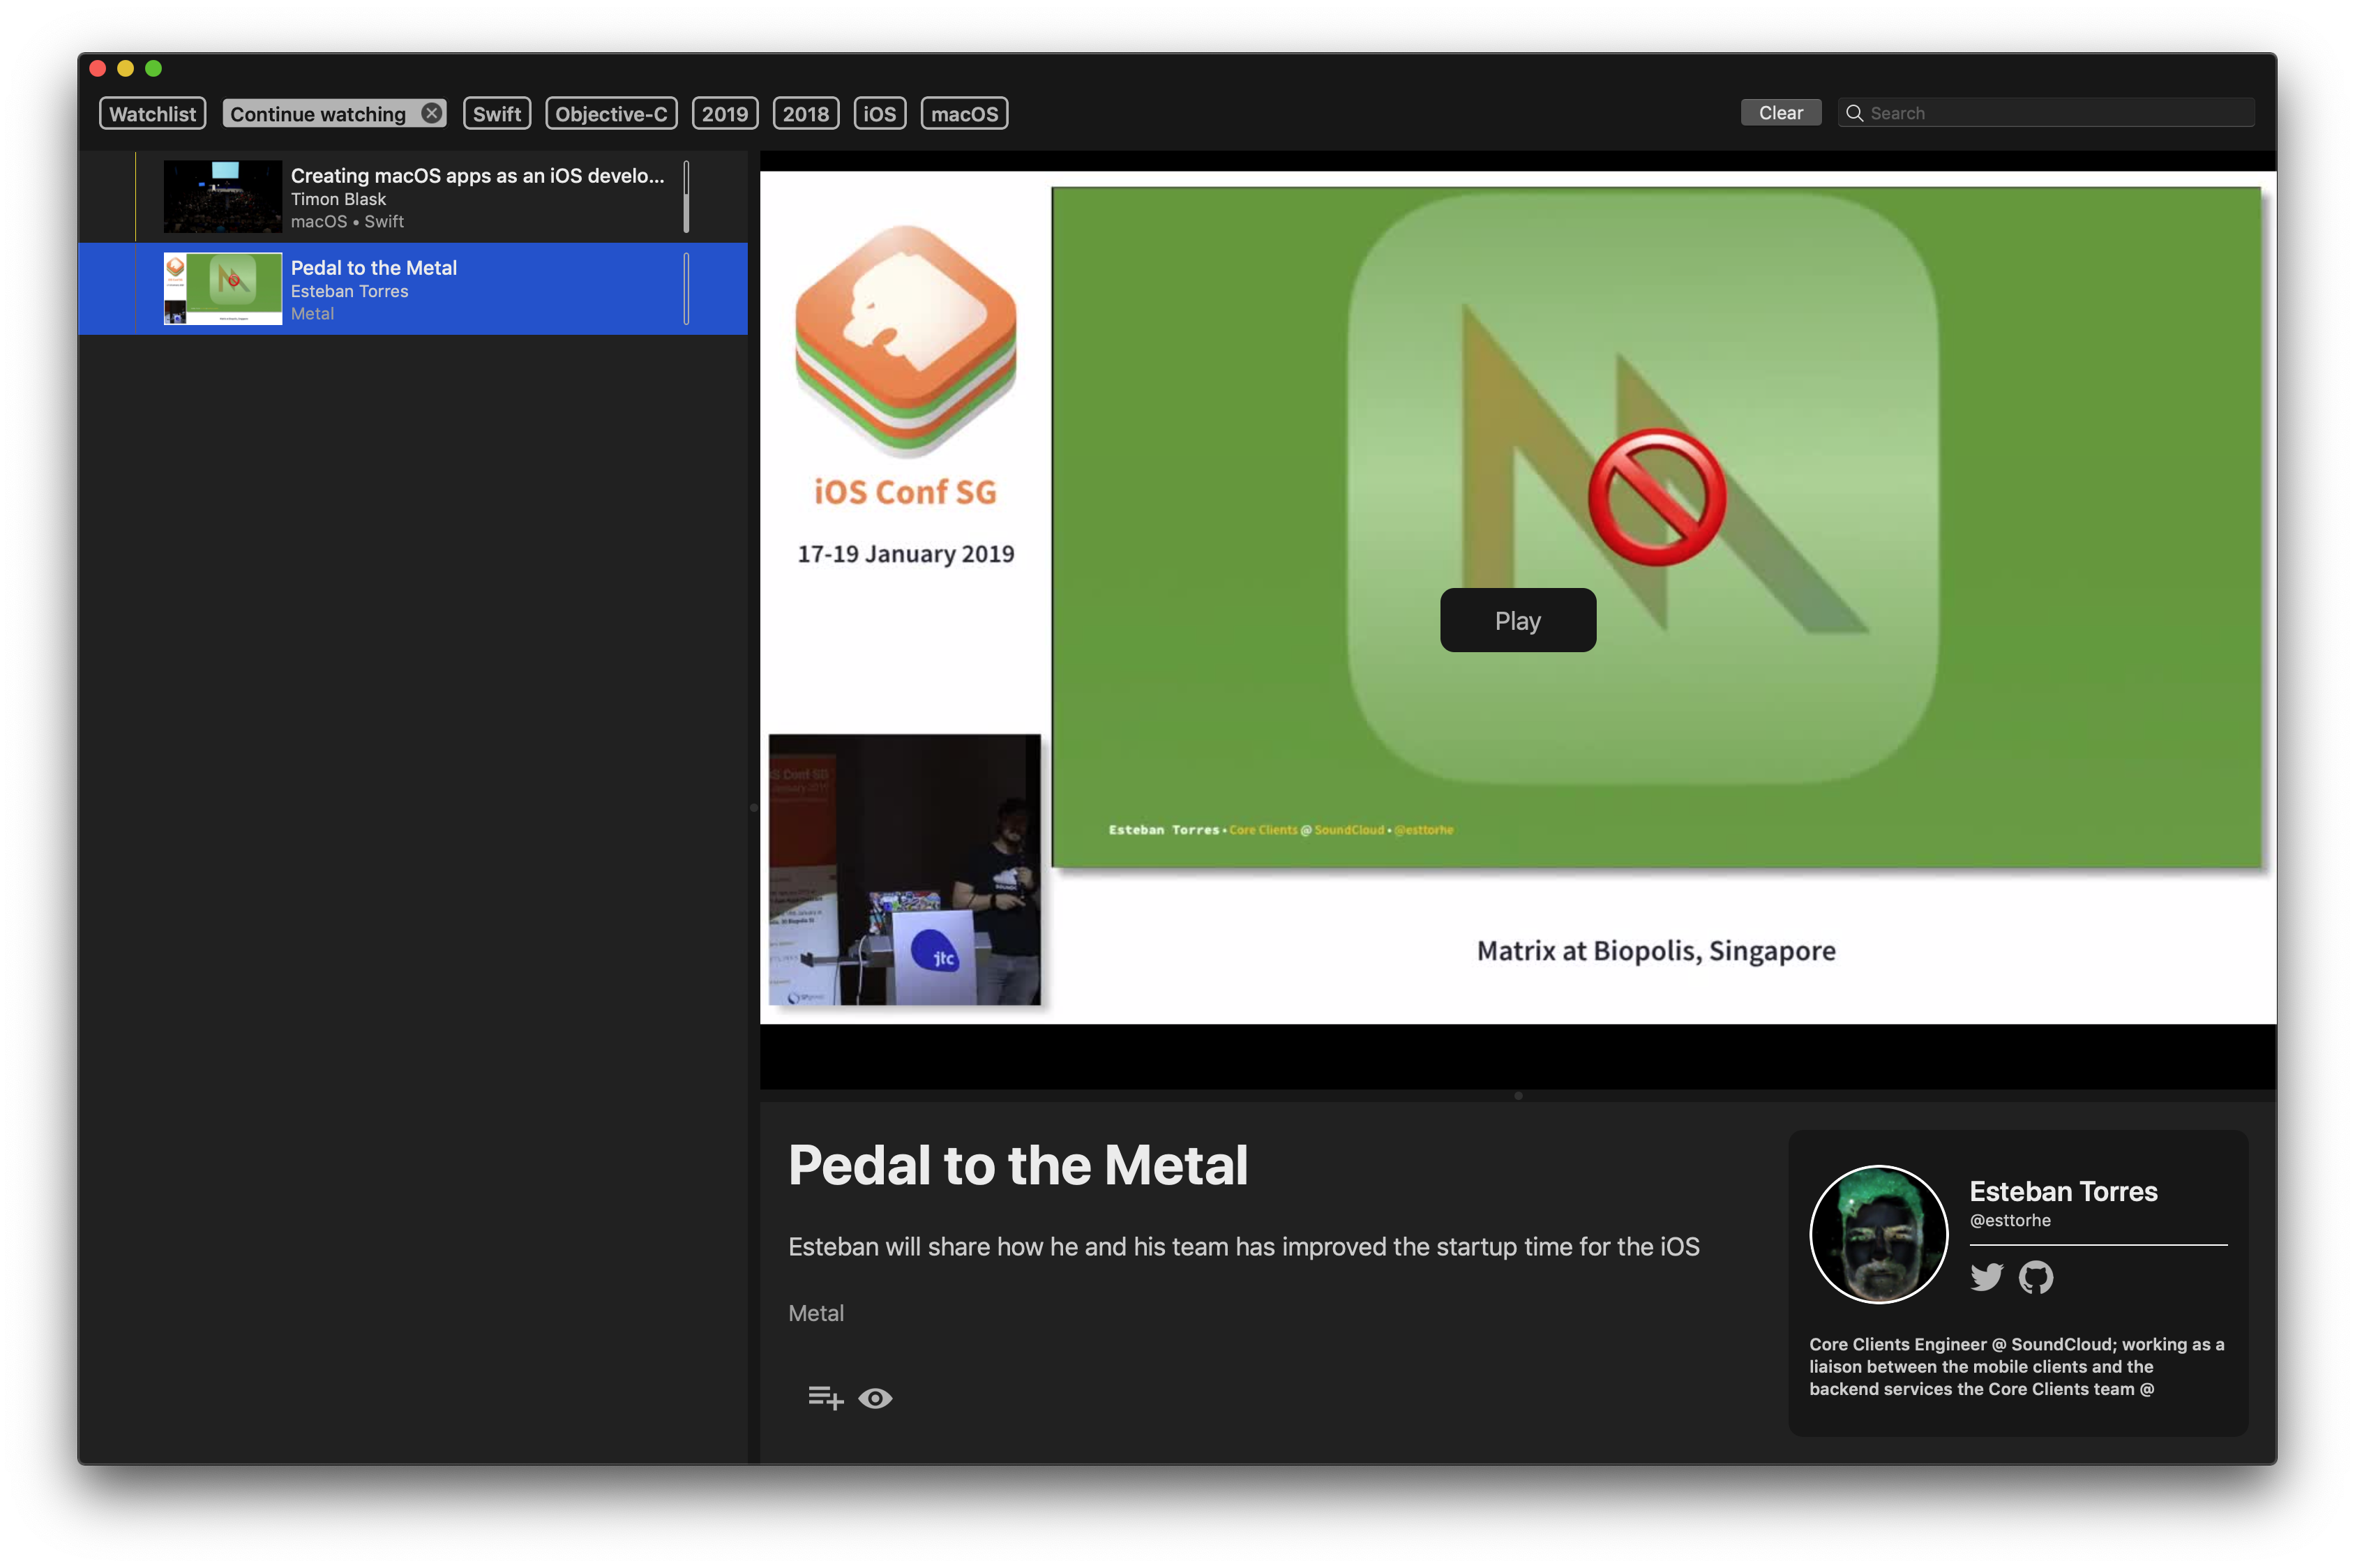Open Esteban Torres's GitHub profile
Image resolution: width=2355 pixels, height=1568 pixels.
[2038, 1277]
